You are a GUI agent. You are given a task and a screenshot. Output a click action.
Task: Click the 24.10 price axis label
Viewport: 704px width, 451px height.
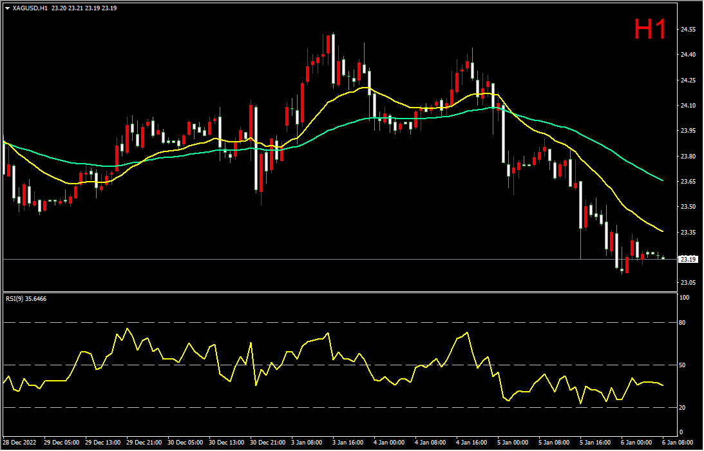(x=689, y=106)
